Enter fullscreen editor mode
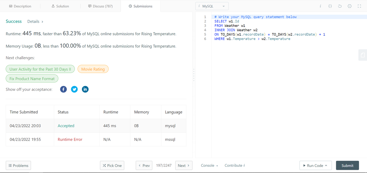 (359, 6)
